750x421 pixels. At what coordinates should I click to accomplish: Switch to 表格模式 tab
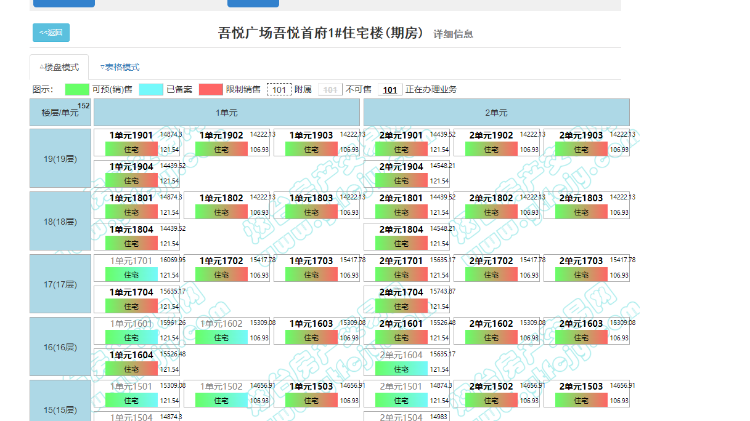pyautogui.click(x=120, y=67)
